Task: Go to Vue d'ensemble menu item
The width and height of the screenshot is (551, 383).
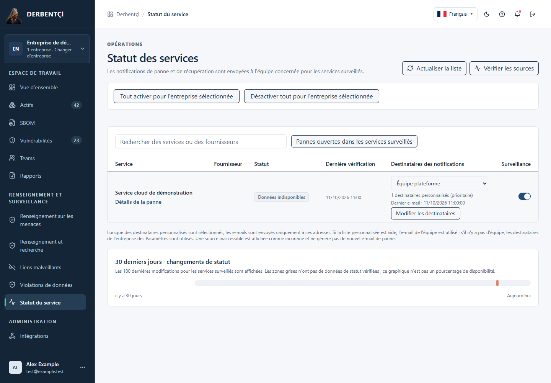Action: pyautogui.click(x=45, y=87)
